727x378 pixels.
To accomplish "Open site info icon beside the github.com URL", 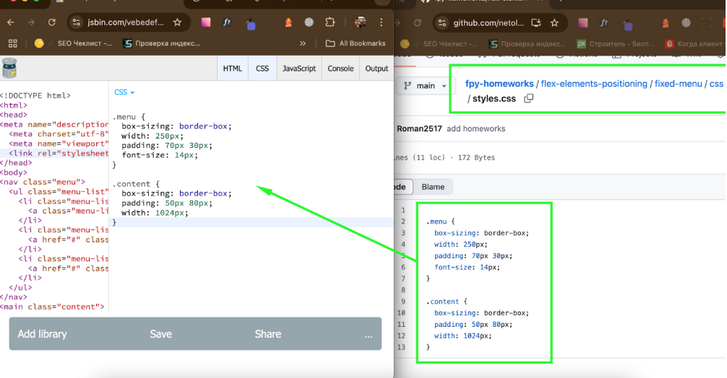I will coord(442,22).
